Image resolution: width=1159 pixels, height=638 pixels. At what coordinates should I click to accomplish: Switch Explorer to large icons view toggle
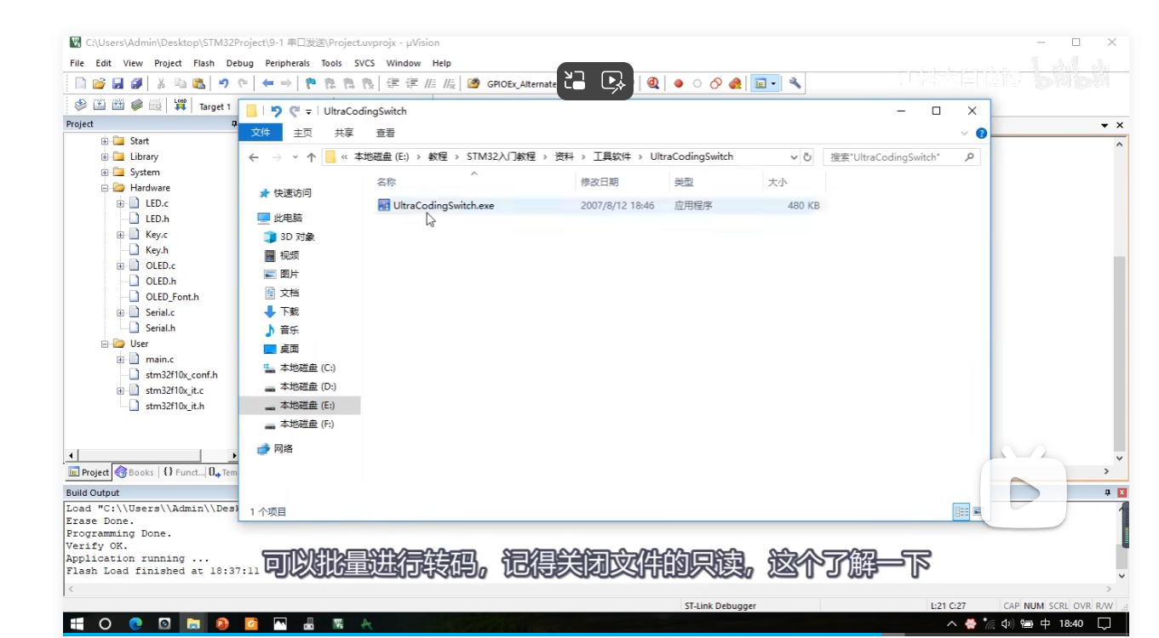pos(977,511)
